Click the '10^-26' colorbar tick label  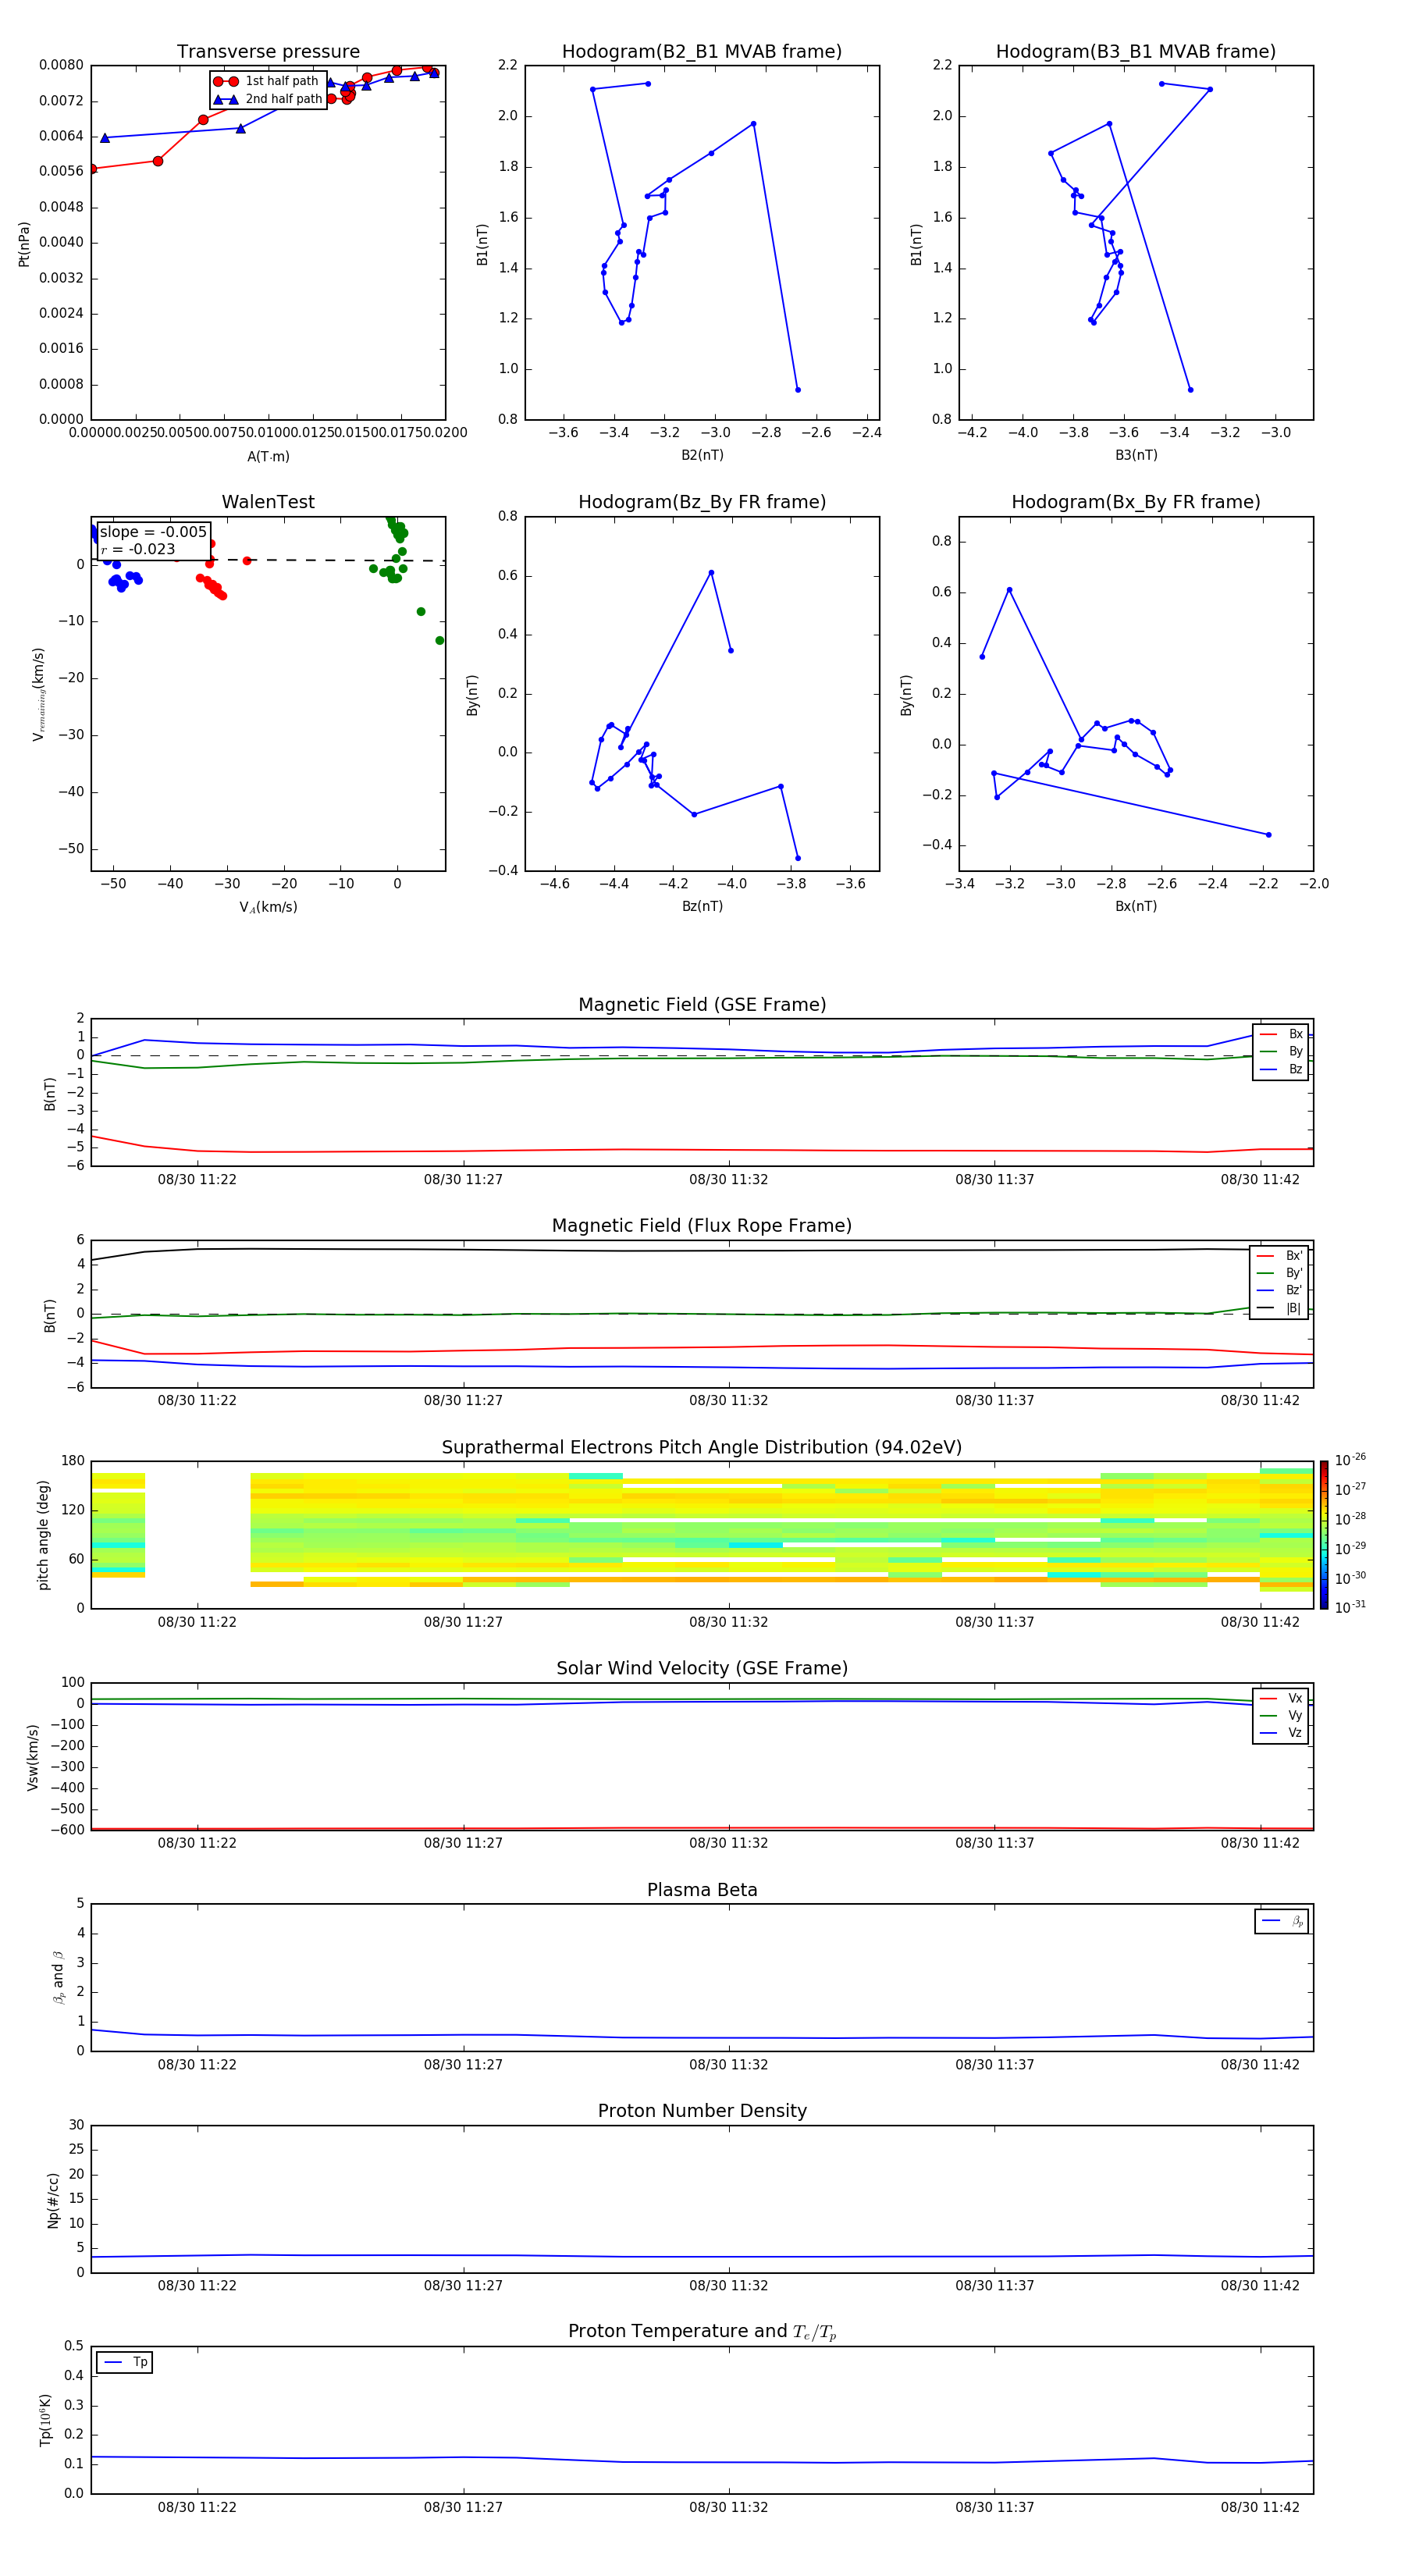click(x=1350, y=1460)
